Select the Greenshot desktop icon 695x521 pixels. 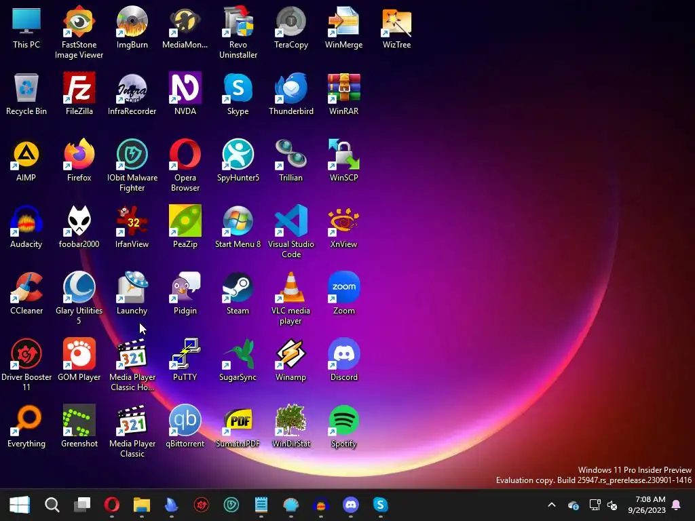coord(79,426)
